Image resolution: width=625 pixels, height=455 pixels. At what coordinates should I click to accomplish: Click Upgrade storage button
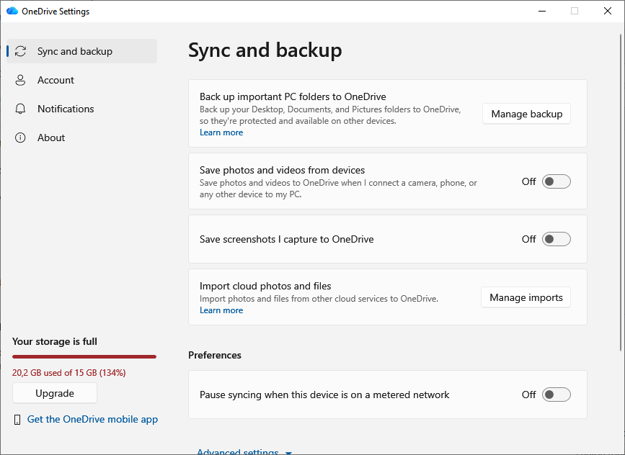tap(55, 393)
